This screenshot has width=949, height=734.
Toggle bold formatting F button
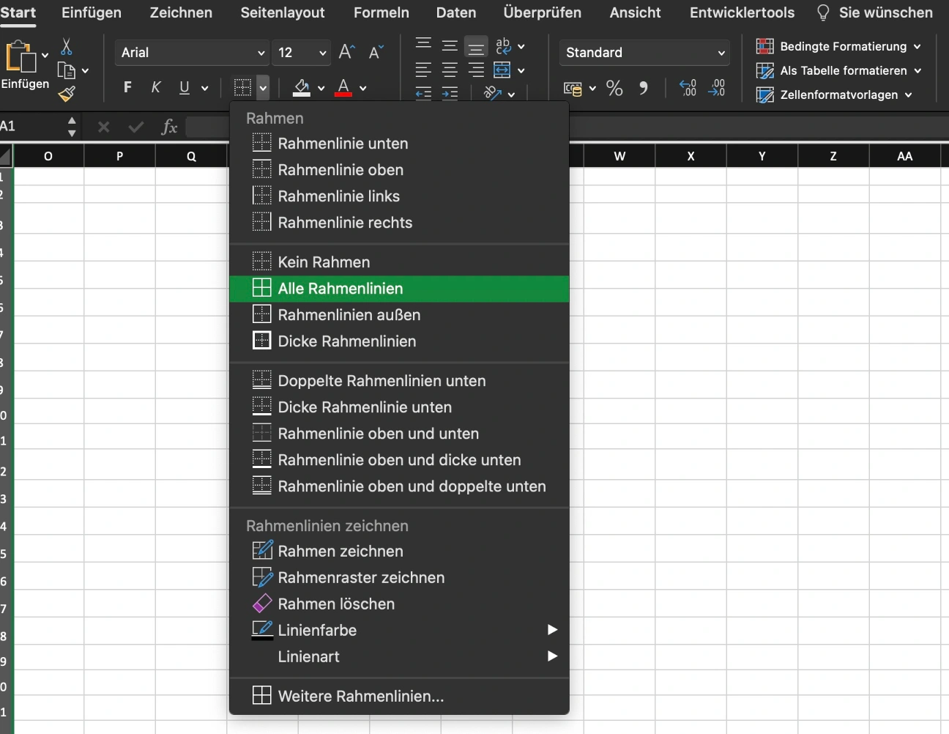[x=127, y=88]
